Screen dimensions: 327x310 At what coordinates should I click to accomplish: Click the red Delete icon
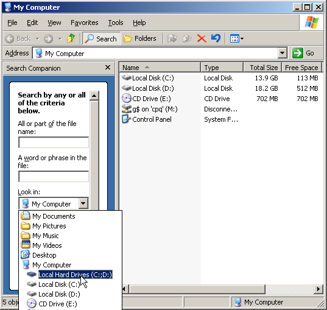(x=202, y=38)
